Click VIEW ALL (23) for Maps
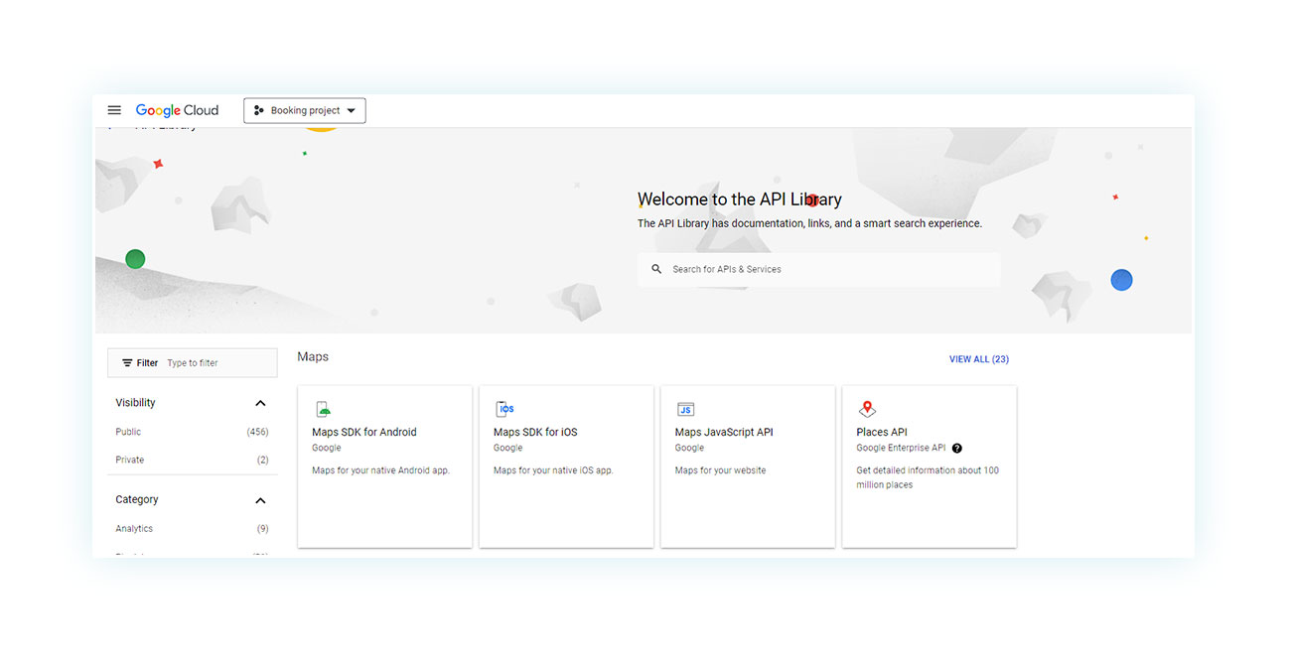 [x=979, y=359]
